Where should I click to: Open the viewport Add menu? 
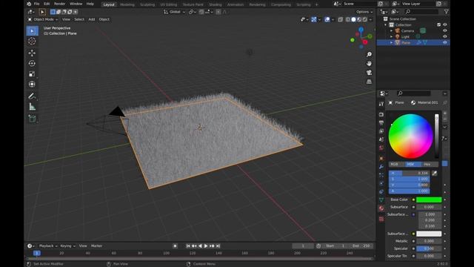pyautogui.click(x=92, y=19)
